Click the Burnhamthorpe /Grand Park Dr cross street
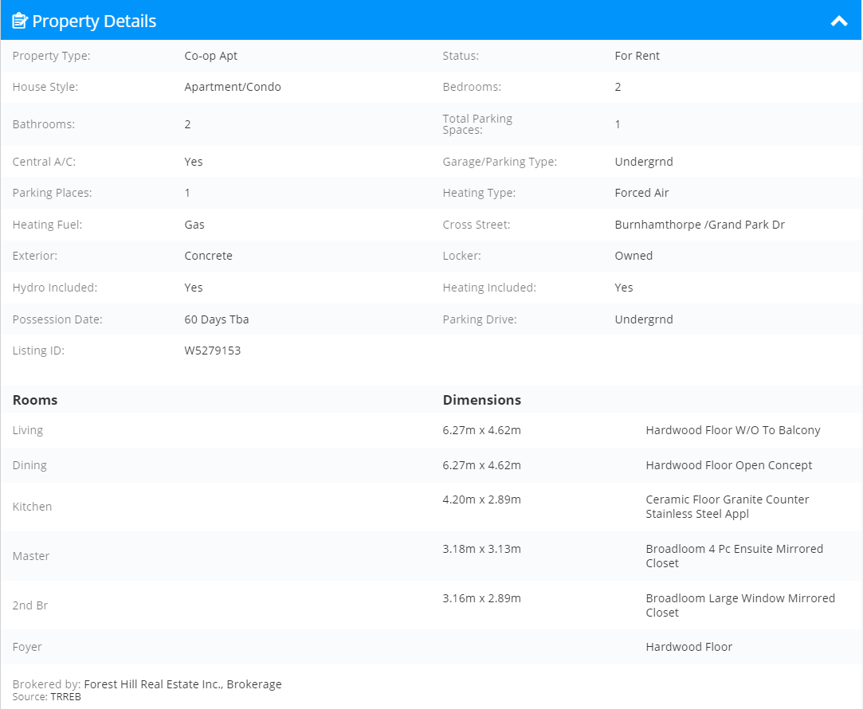863x709 pixels. [700, 225]
